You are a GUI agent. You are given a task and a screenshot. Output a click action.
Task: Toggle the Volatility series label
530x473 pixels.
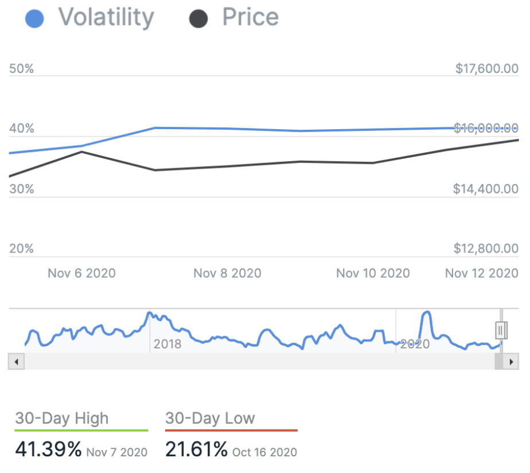coord(106,17)
